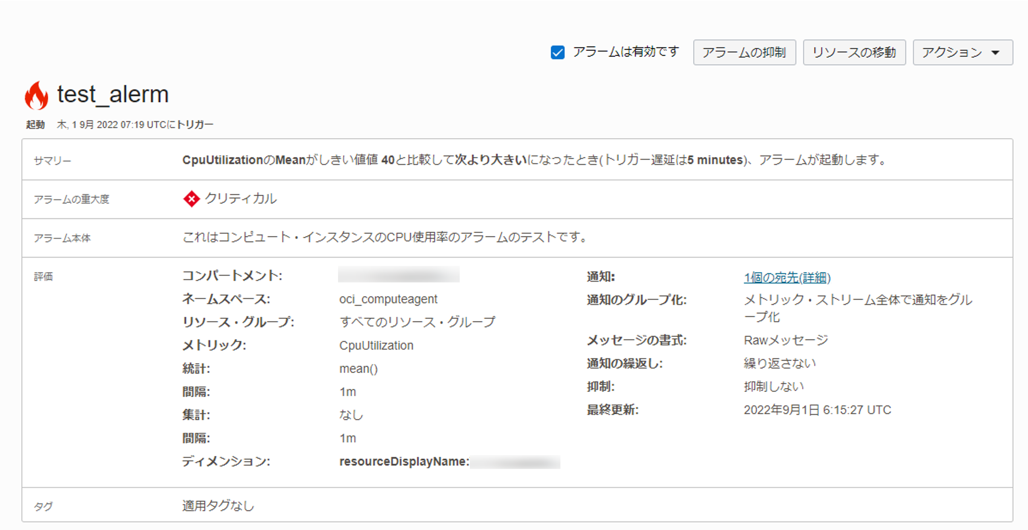The height and width of the screenshot is (530, 1028).
Task: Click the アラーム本体 body description text
Action: coord(385,237)
